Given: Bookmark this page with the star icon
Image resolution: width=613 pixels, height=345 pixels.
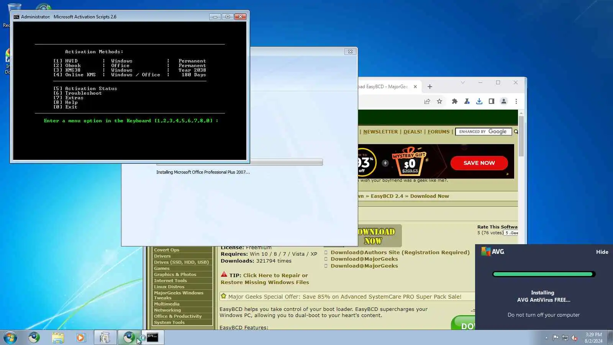Looking at the screenshot, I should (x=439, y=101).
